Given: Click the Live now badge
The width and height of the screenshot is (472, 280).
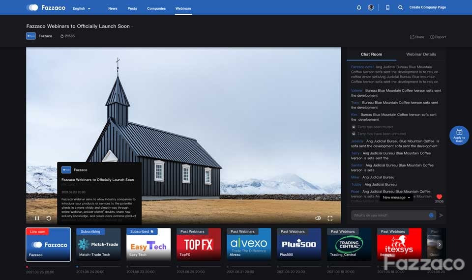Looking at the screenshot, I should point(37,231).
